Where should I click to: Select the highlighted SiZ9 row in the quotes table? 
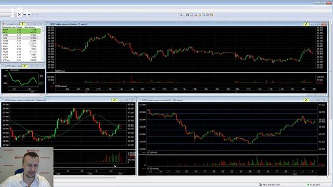[x=21, y=38]
